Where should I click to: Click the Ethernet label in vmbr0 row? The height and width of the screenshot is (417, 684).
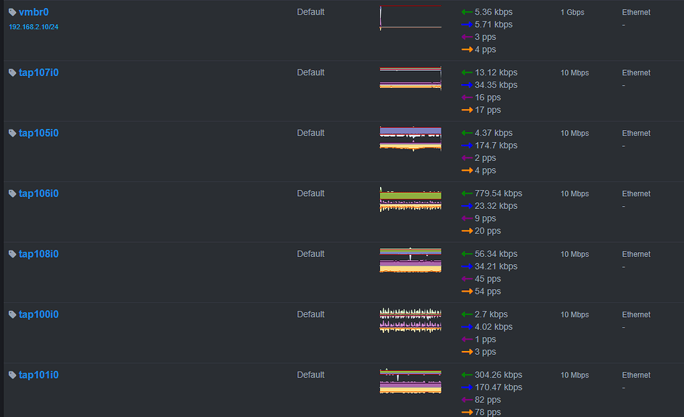[x=635, y=12]
